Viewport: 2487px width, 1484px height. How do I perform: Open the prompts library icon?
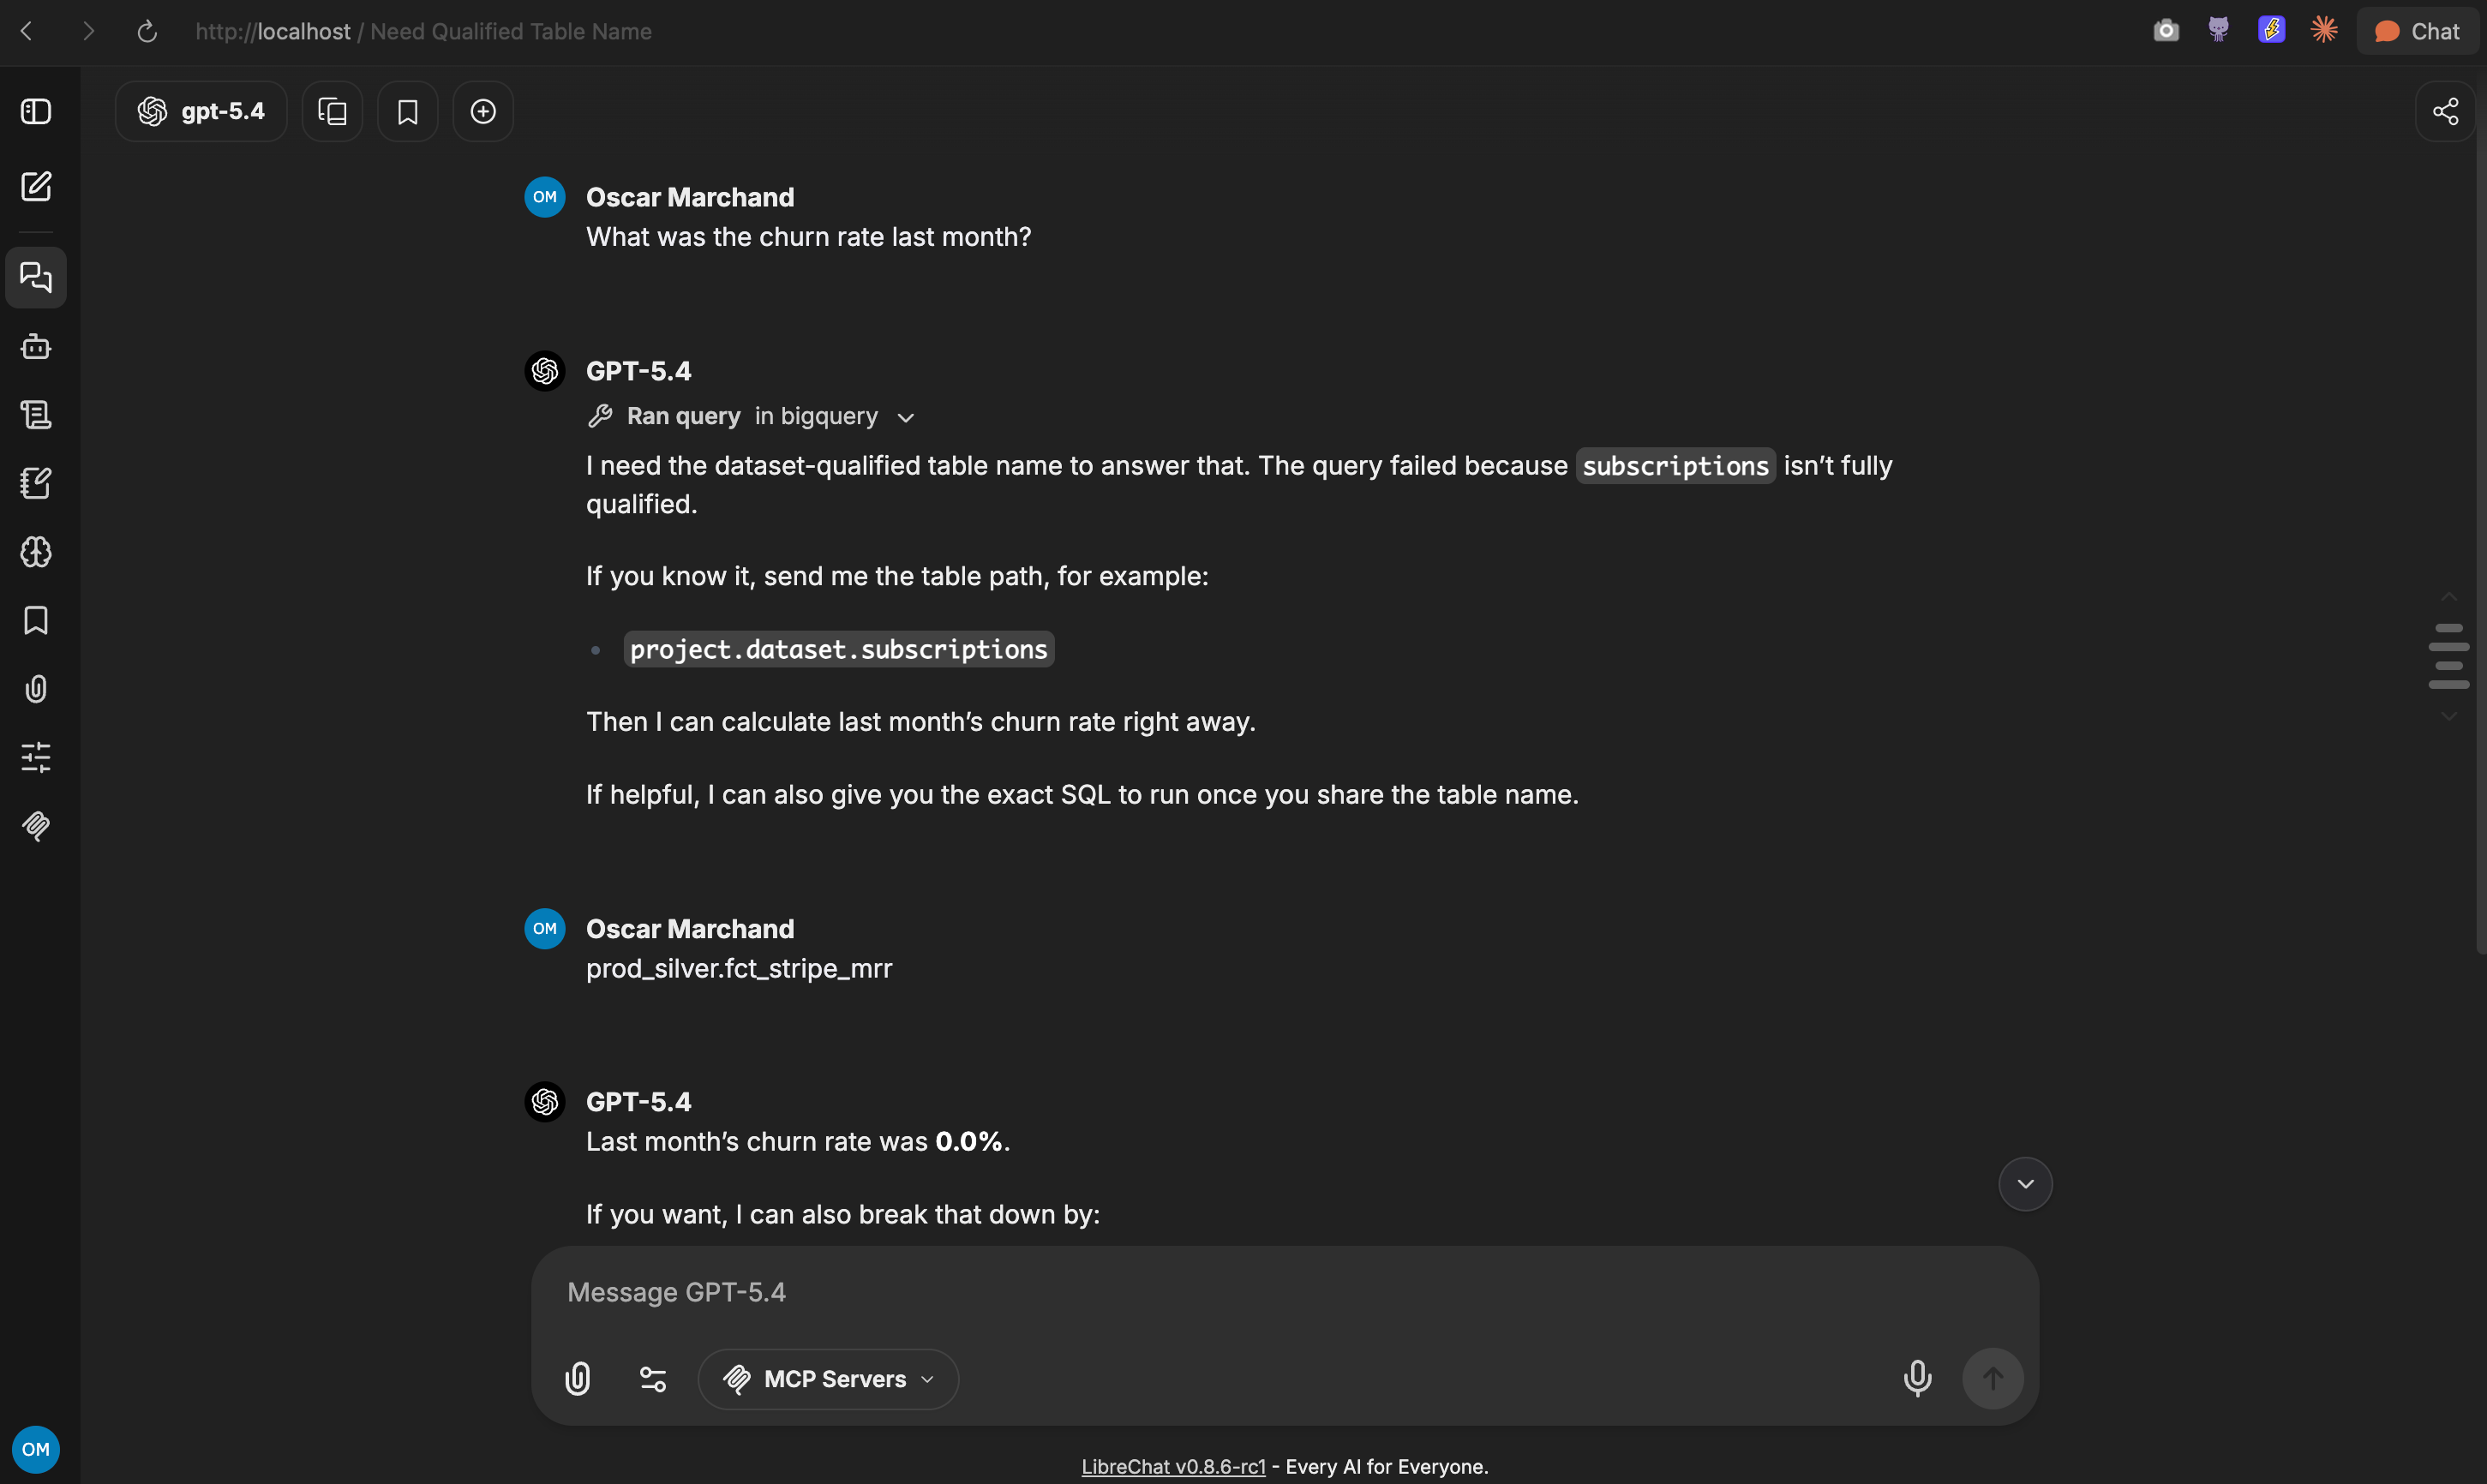coord(36,414)
